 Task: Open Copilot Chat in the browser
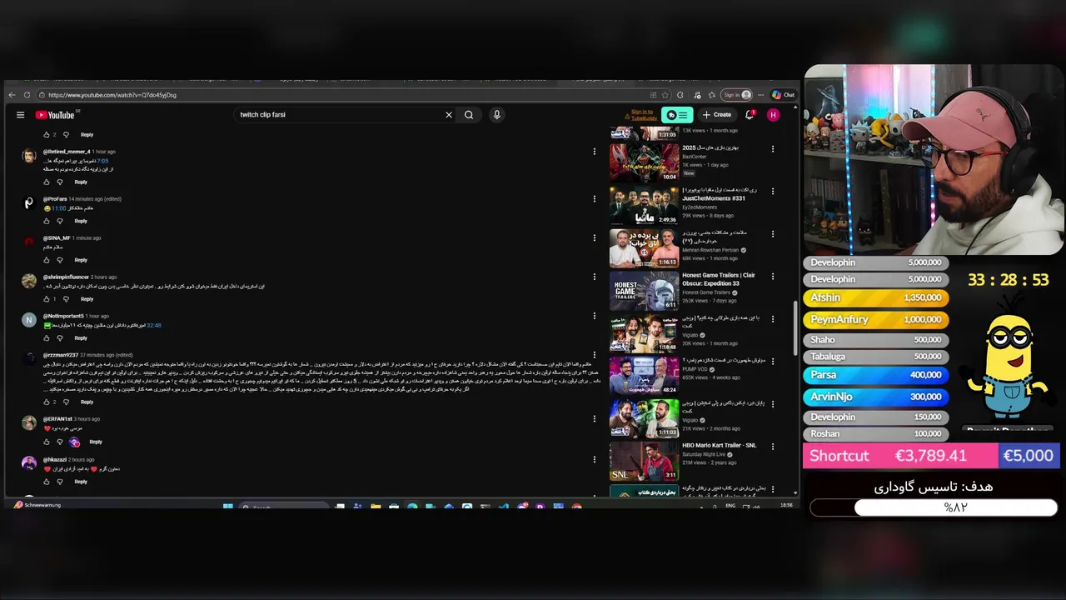[x=783, y=95]
